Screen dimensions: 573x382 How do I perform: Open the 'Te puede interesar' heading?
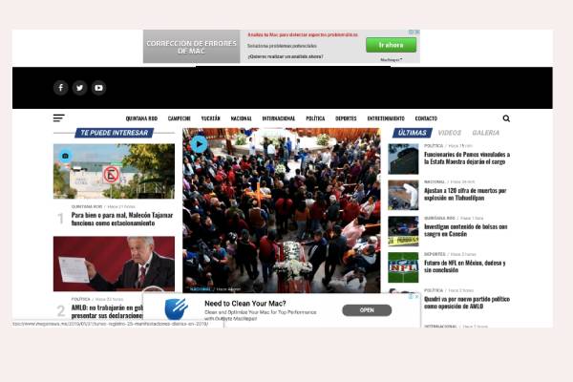pos(113,133)
